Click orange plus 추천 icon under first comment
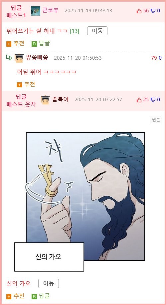Image resolution: width=166 pixels, height=305 pixels. (9, 44)
